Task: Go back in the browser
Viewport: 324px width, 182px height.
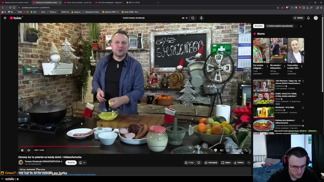Action: pyautogui.click(x=3, y=8)
